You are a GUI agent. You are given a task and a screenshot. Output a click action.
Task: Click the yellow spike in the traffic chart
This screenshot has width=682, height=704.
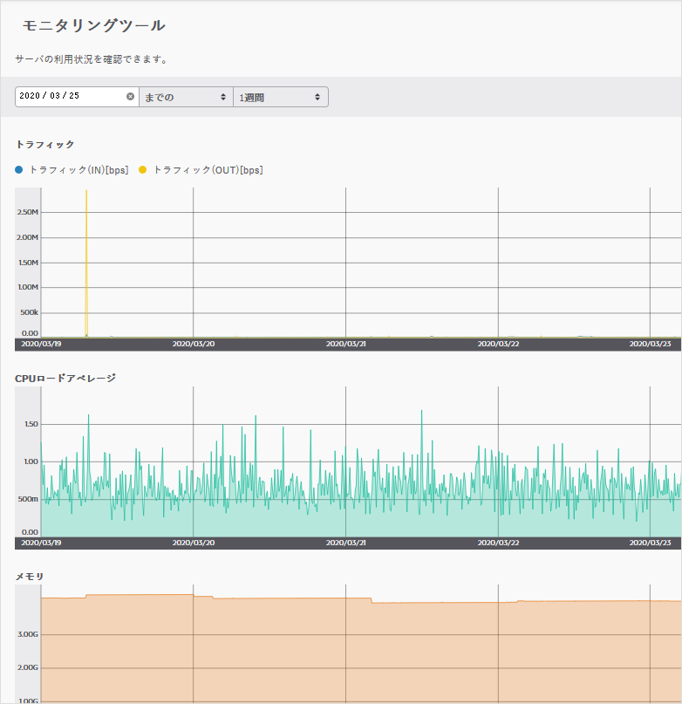coord(86,262)
